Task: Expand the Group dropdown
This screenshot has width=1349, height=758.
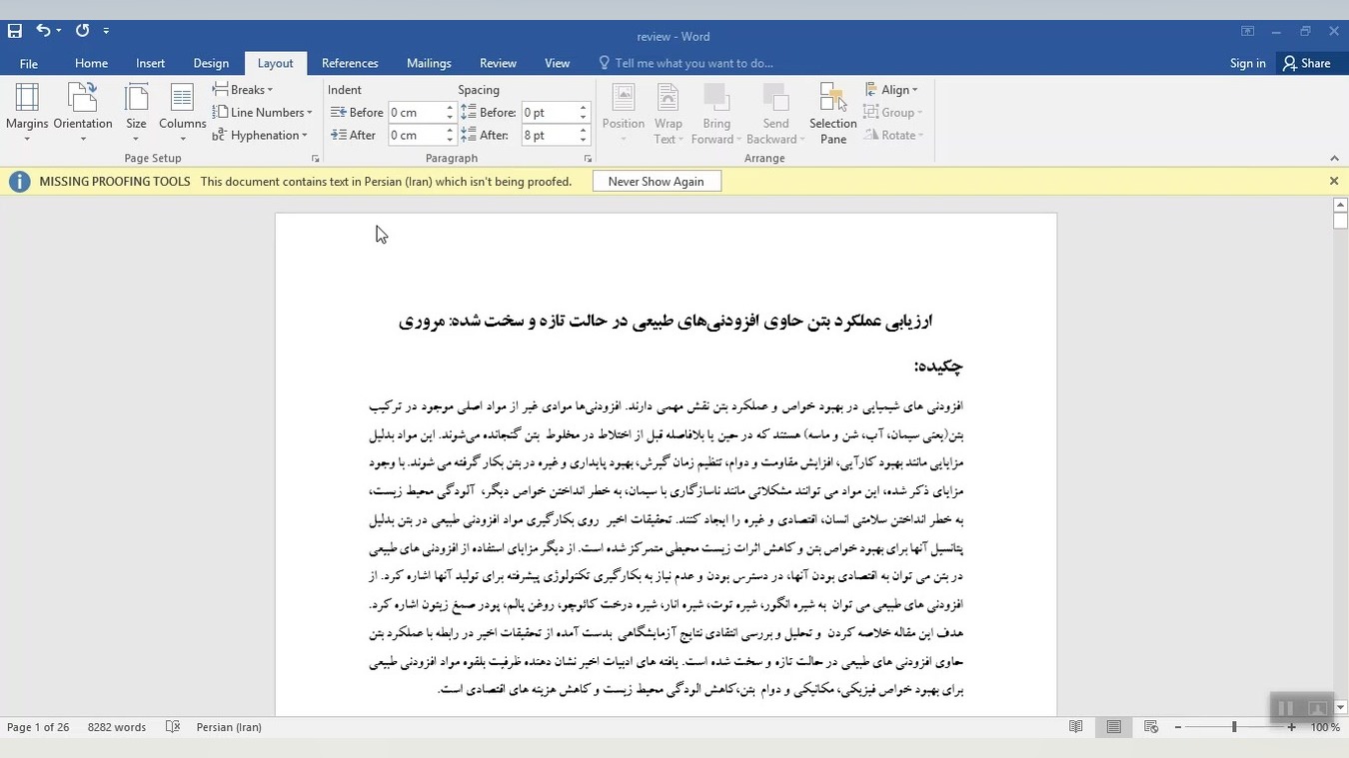Action: pyautogui.click(x=893, y=113)
